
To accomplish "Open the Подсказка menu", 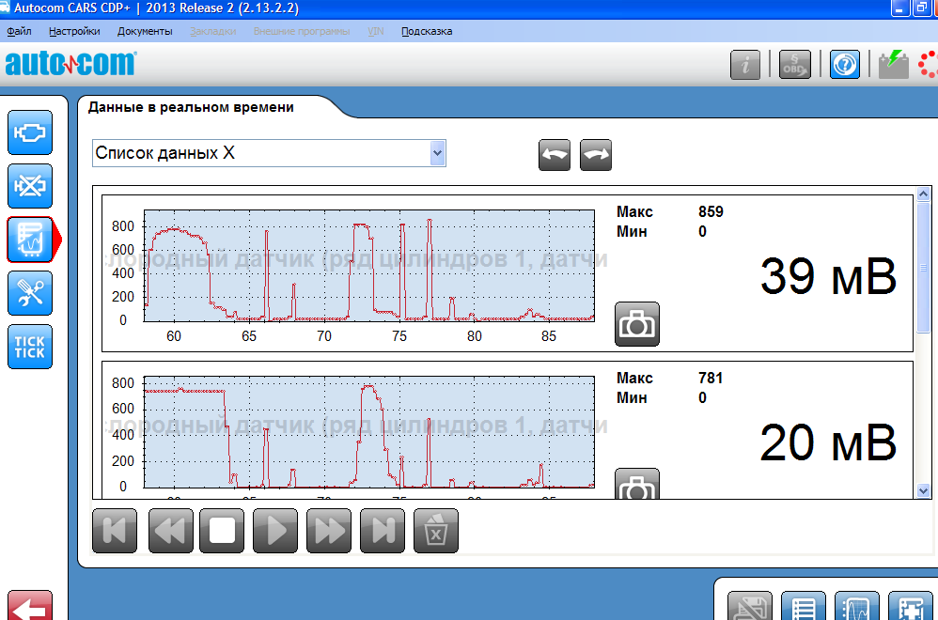I will click(427, 31).
